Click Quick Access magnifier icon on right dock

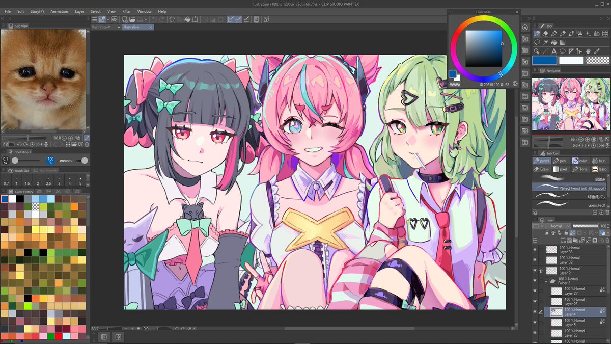tap(525, 28)
